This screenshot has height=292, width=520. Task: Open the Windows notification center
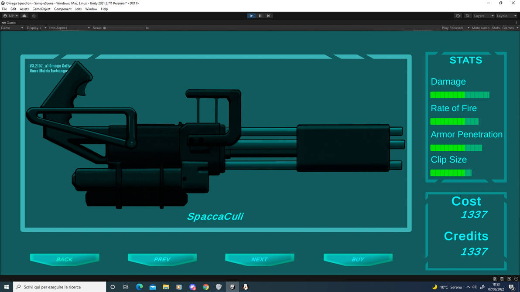point(513,287)
